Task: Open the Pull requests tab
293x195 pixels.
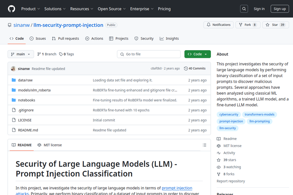Action: [x=65, y=39]
